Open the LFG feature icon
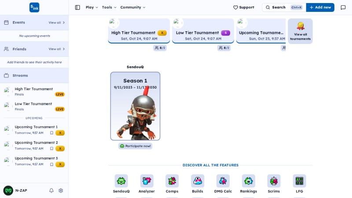Screen dimensions: 352x198 (x=299, y=181)
